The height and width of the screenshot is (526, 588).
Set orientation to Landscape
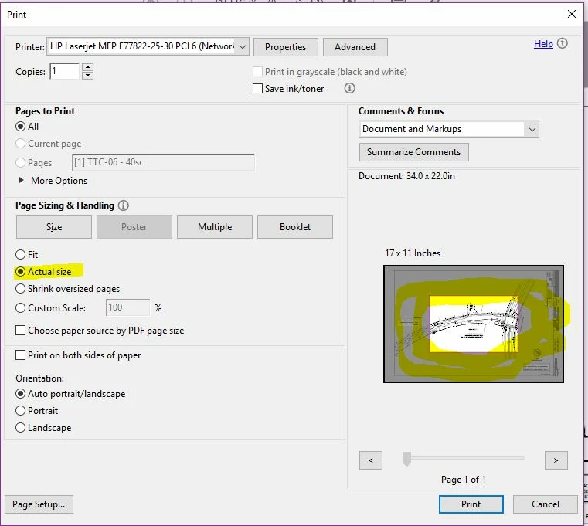pos(21,428)
